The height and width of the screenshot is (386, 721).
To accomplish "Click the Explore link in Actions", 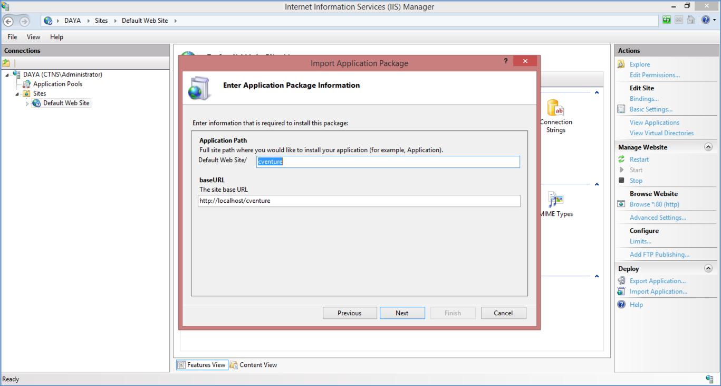I will coord(640,64).
